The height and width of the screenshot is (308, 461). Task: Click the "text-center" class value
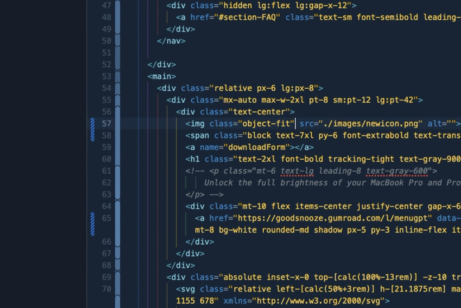pyautogui.click(x=259, y=112)
